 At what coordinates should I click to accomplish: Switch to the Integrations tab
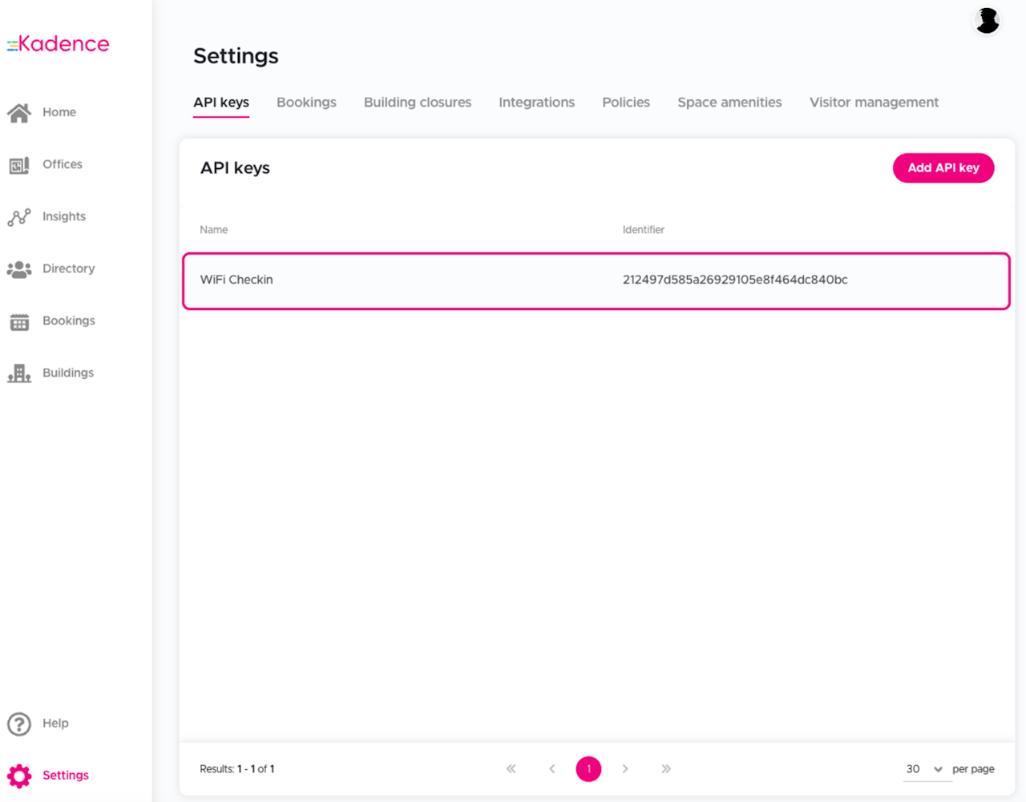click(x=536, y=103)
